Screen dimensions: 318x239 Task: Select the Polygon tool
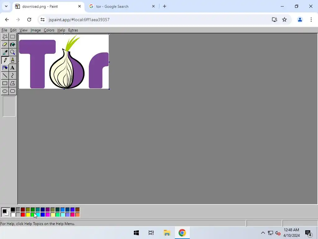12,83
